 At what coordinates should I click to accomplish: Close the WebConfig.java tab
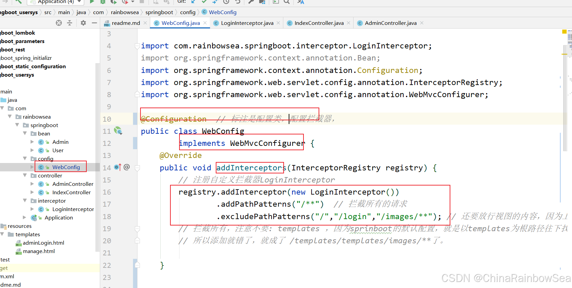coord(205,23)
